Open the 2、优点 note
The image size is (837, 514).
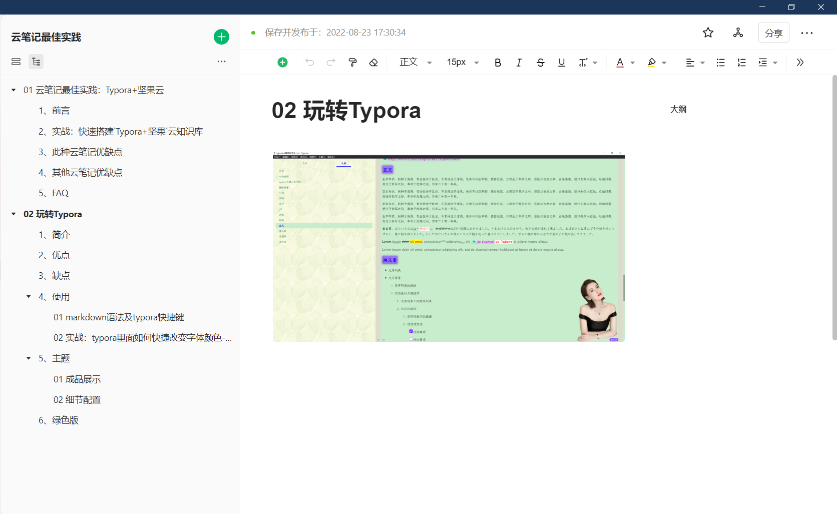pyautogui.click(x=54, y=255)
